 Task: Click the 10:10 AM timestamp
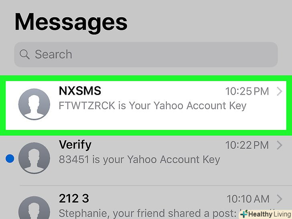coord(248,199)
